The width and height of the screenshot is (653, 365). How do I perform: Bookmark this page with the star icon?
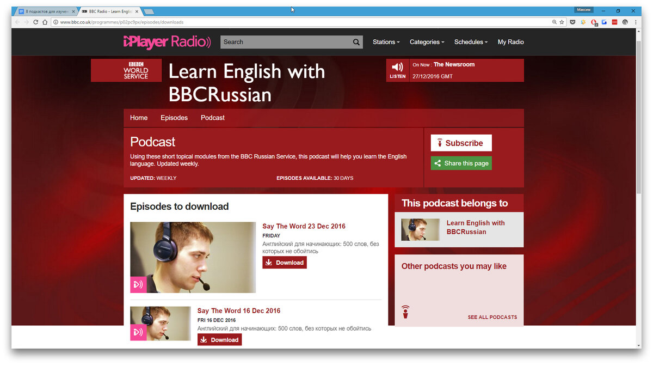pos(562,22)
